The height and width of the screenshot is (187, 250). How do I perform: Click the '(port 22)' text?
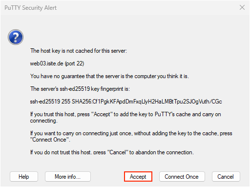coord(75,63)
